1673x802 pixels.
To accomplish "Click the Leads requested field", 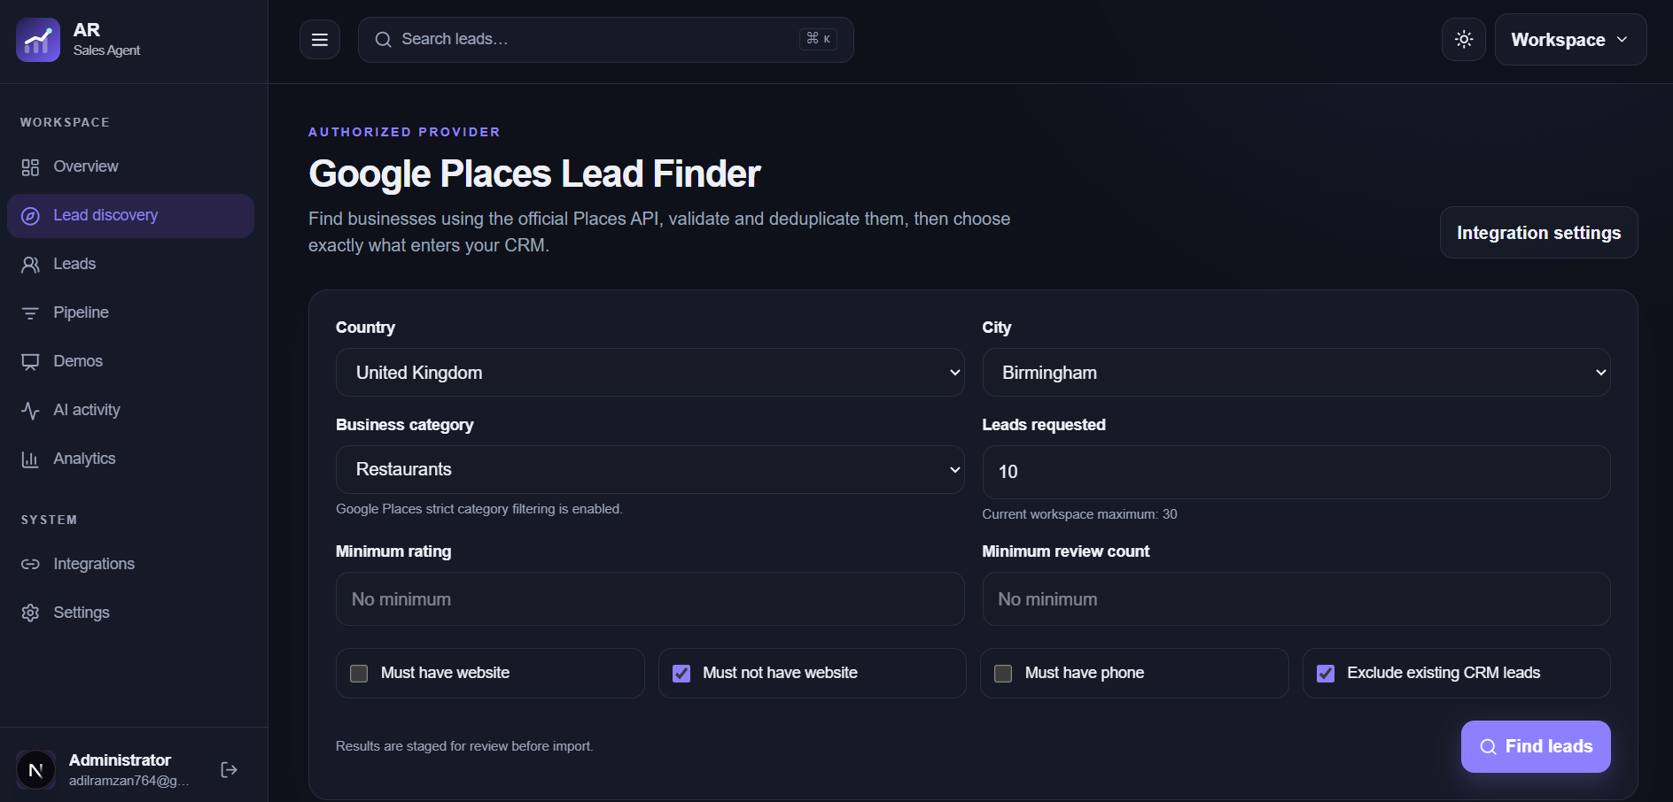I will [x=1296, y=472].
